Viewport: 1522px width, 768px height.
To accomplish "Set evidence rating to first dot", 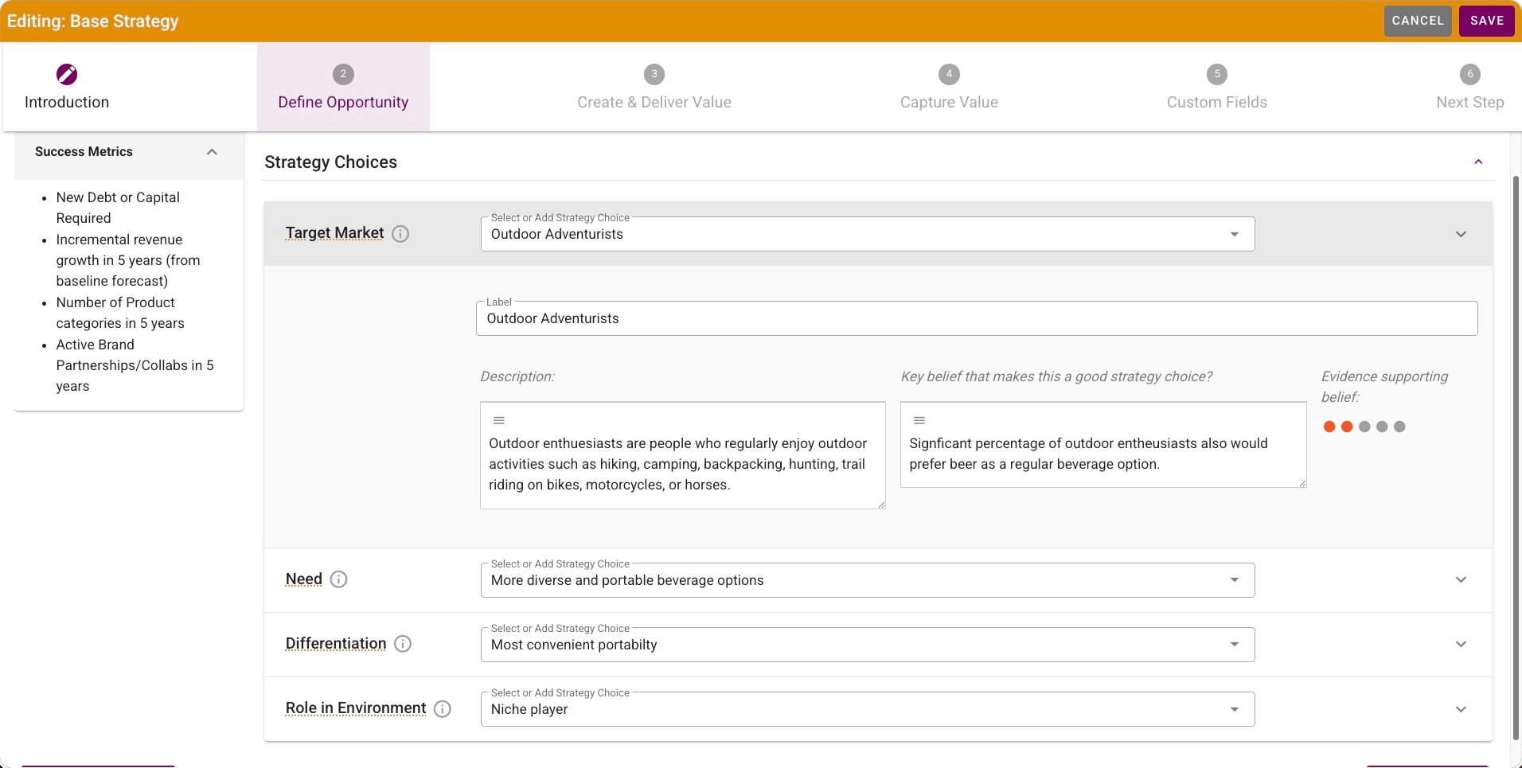I will 1329,427.
